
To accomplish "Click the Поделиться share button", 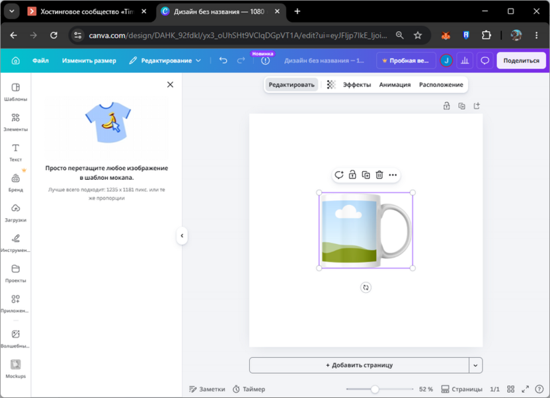I will click(x=521, y=61).
